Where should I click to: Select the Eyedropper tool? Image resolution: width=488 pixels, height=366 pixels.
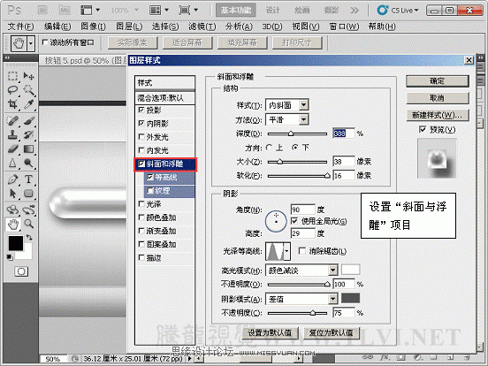coord(28,104)
